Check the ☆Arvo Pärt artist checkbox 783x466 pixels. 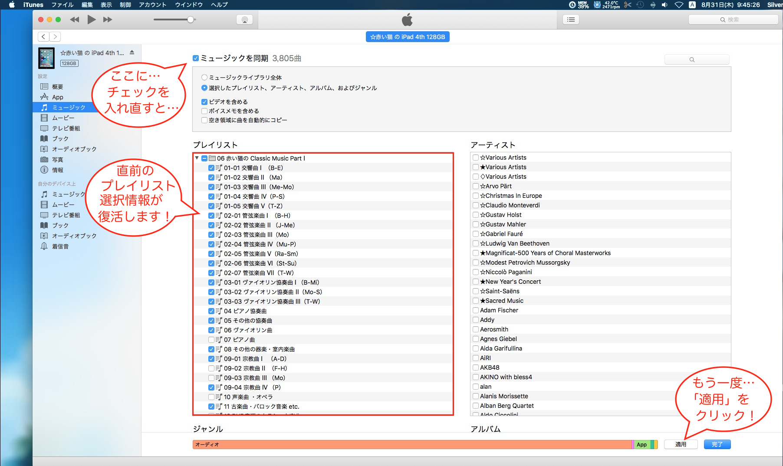pyautogui.click(x=476, y=186)
